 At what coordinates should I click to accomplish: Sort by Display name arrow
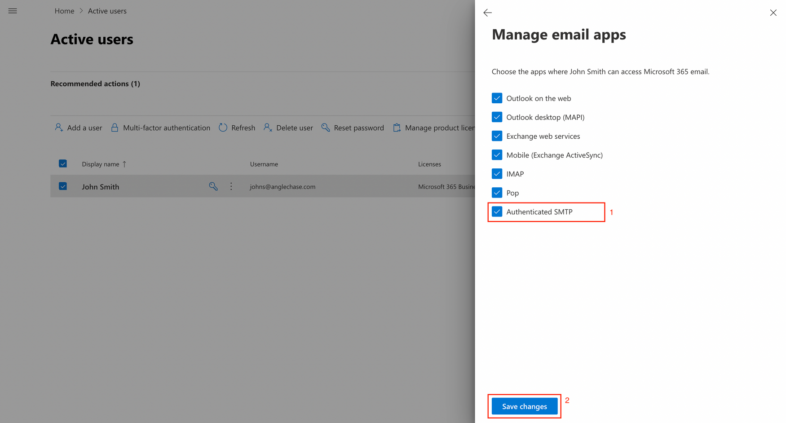point(124,164)
